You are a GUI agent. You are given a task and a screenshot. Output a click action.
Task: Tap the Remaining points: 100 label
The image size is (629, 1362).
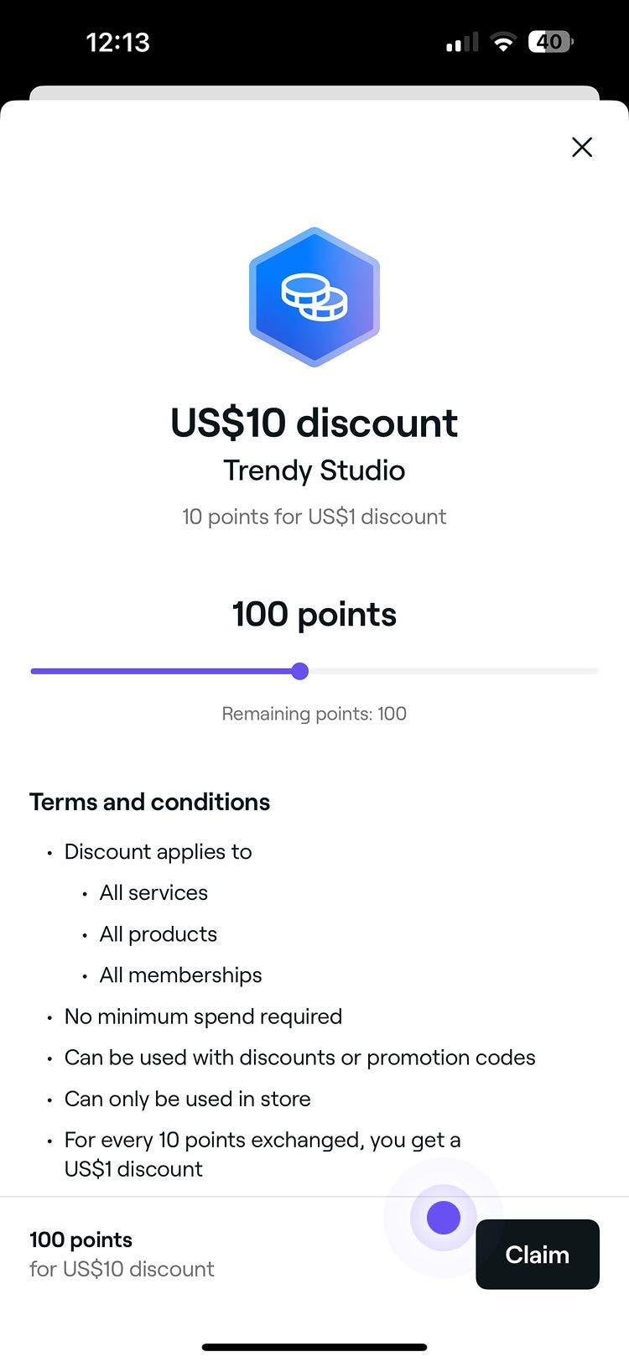(x=314, y=714)
